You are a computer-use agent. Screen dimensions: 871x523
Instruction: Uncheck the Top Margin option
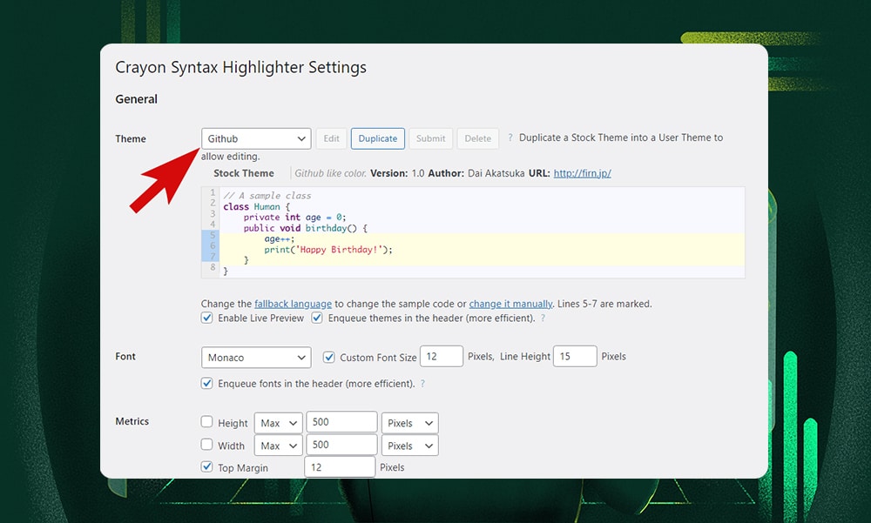[x=206, y=467]
